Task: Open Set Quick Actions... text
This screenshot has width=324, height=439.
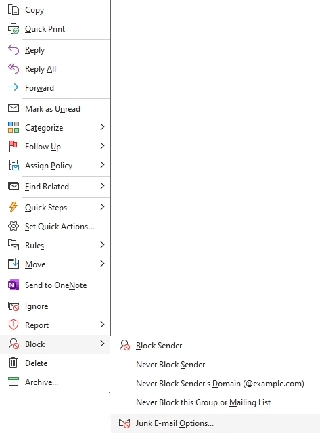Action: coord(60,226)
